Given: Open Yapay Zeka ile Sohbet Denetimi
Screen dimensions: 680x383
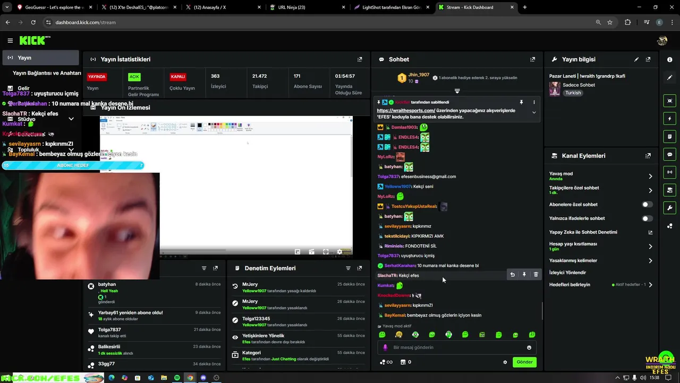Looking at the screenshot, I should 600,232.
